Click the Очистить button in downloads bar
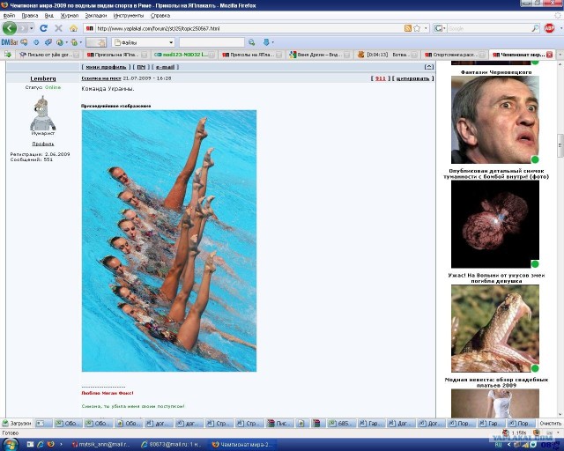The width and height of the screenshot is (564, 451). tap(550, 424)
